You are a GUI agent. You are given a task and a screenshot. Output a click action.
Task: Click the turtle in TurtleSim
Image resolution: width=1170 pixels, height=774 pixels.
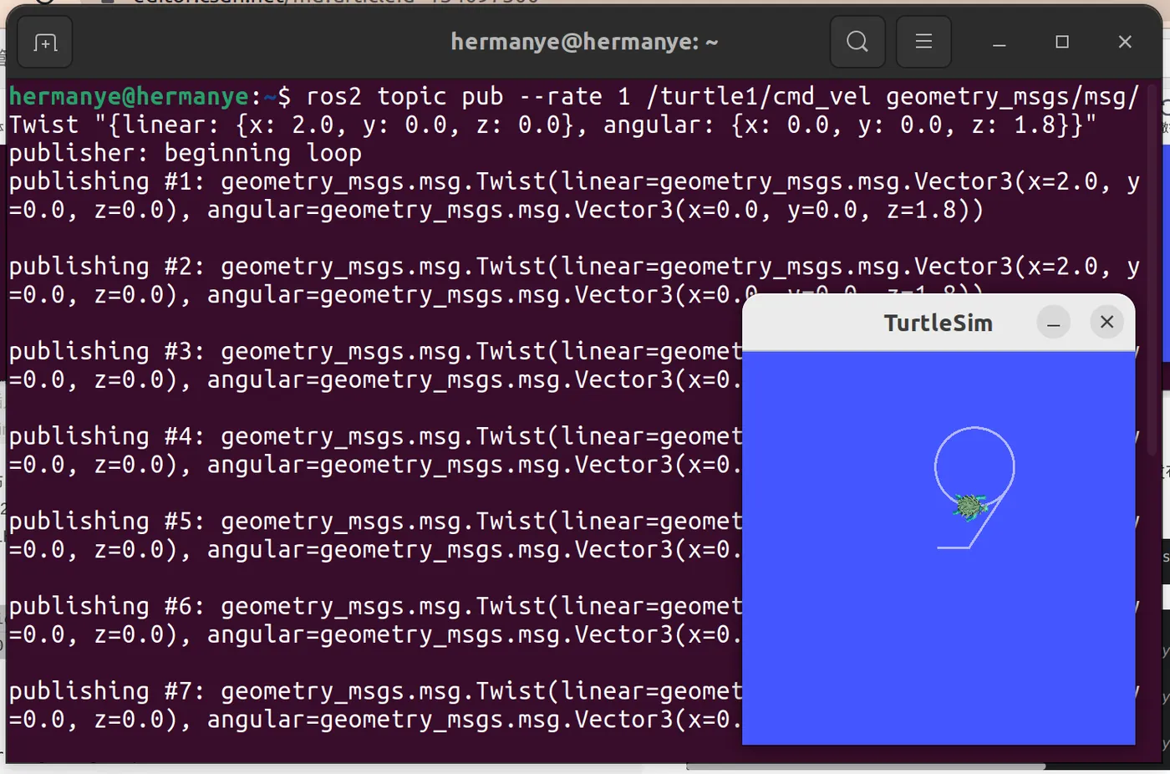970,506
